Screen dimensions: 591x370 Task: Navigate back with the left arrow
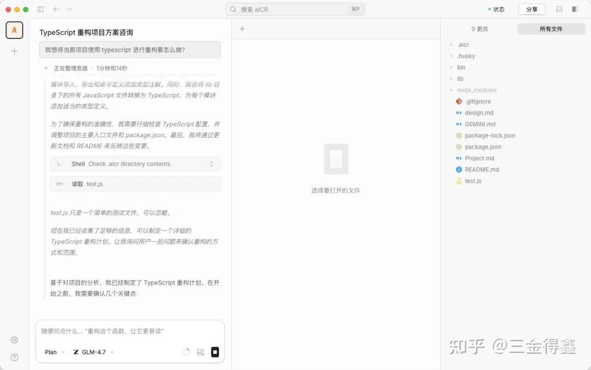coord(56,9)
